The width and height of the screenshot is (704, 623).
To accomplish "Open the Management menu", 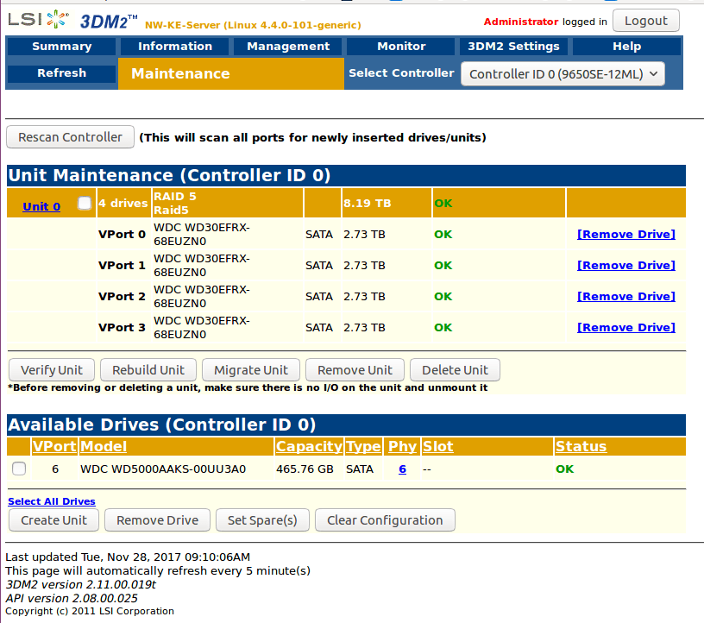I will click(288, 47).
